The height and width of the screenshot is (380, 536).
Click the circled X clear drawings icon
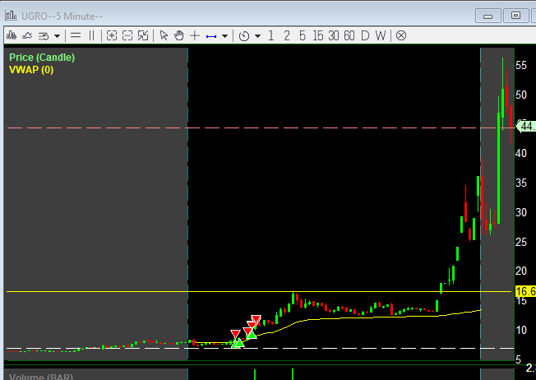[401, 35]
